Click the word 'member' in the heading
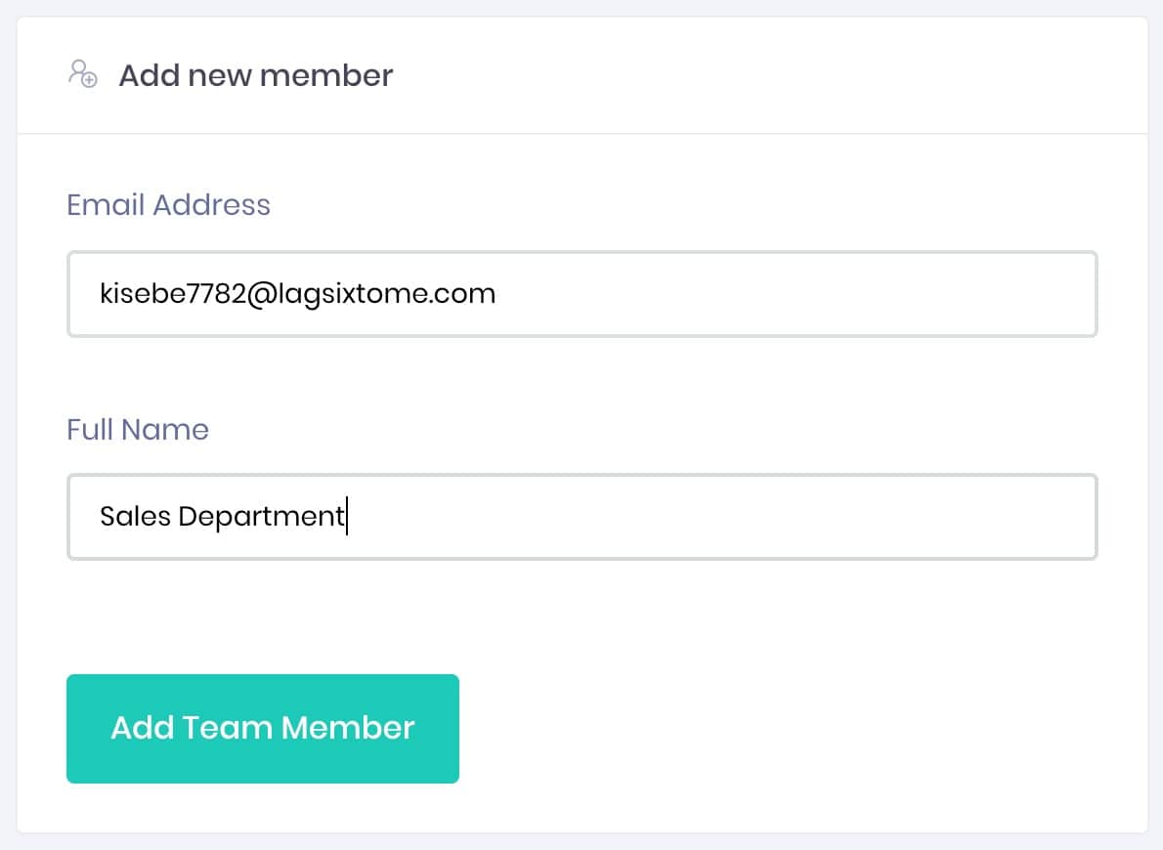The image size is (1163, 850). (x=326, y=75)
